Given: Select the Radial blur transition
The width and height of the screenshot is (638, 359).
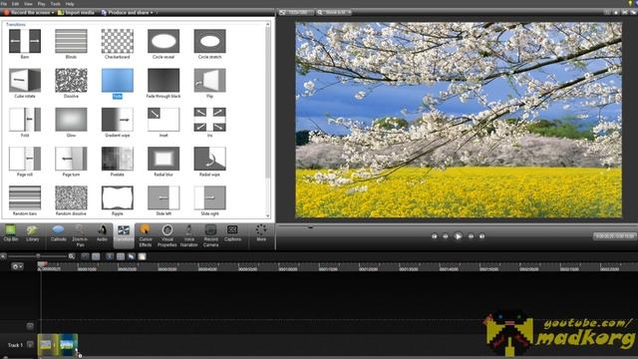Looking at the screenshot, I should click(163, 159).
